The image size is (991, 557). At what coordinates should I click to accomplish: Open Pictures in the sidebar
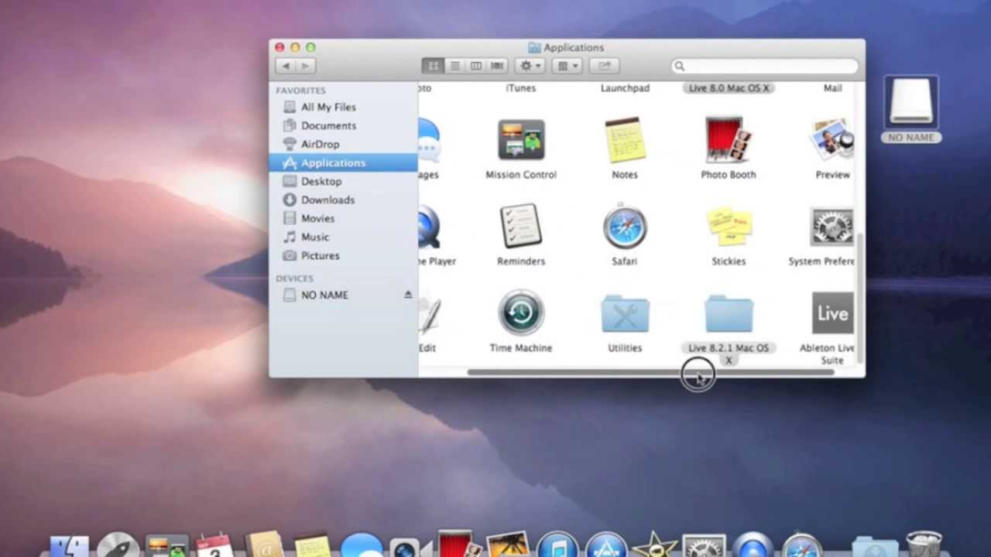click(x=343, y=255)
